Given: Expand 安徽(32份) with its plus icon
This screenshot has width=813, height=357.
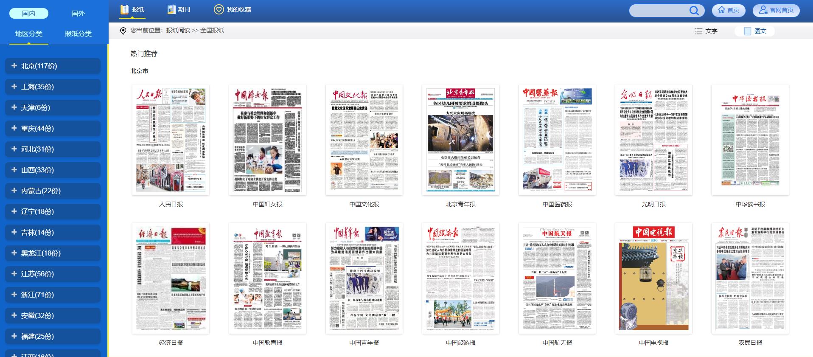Looking at the screenshot, I should tap(14, 315).
